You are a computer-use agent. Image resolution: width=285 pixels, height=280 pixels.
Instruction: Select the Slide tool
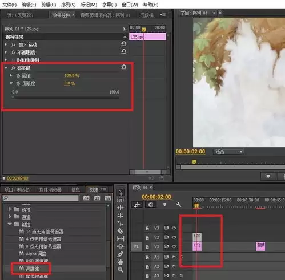121,246
